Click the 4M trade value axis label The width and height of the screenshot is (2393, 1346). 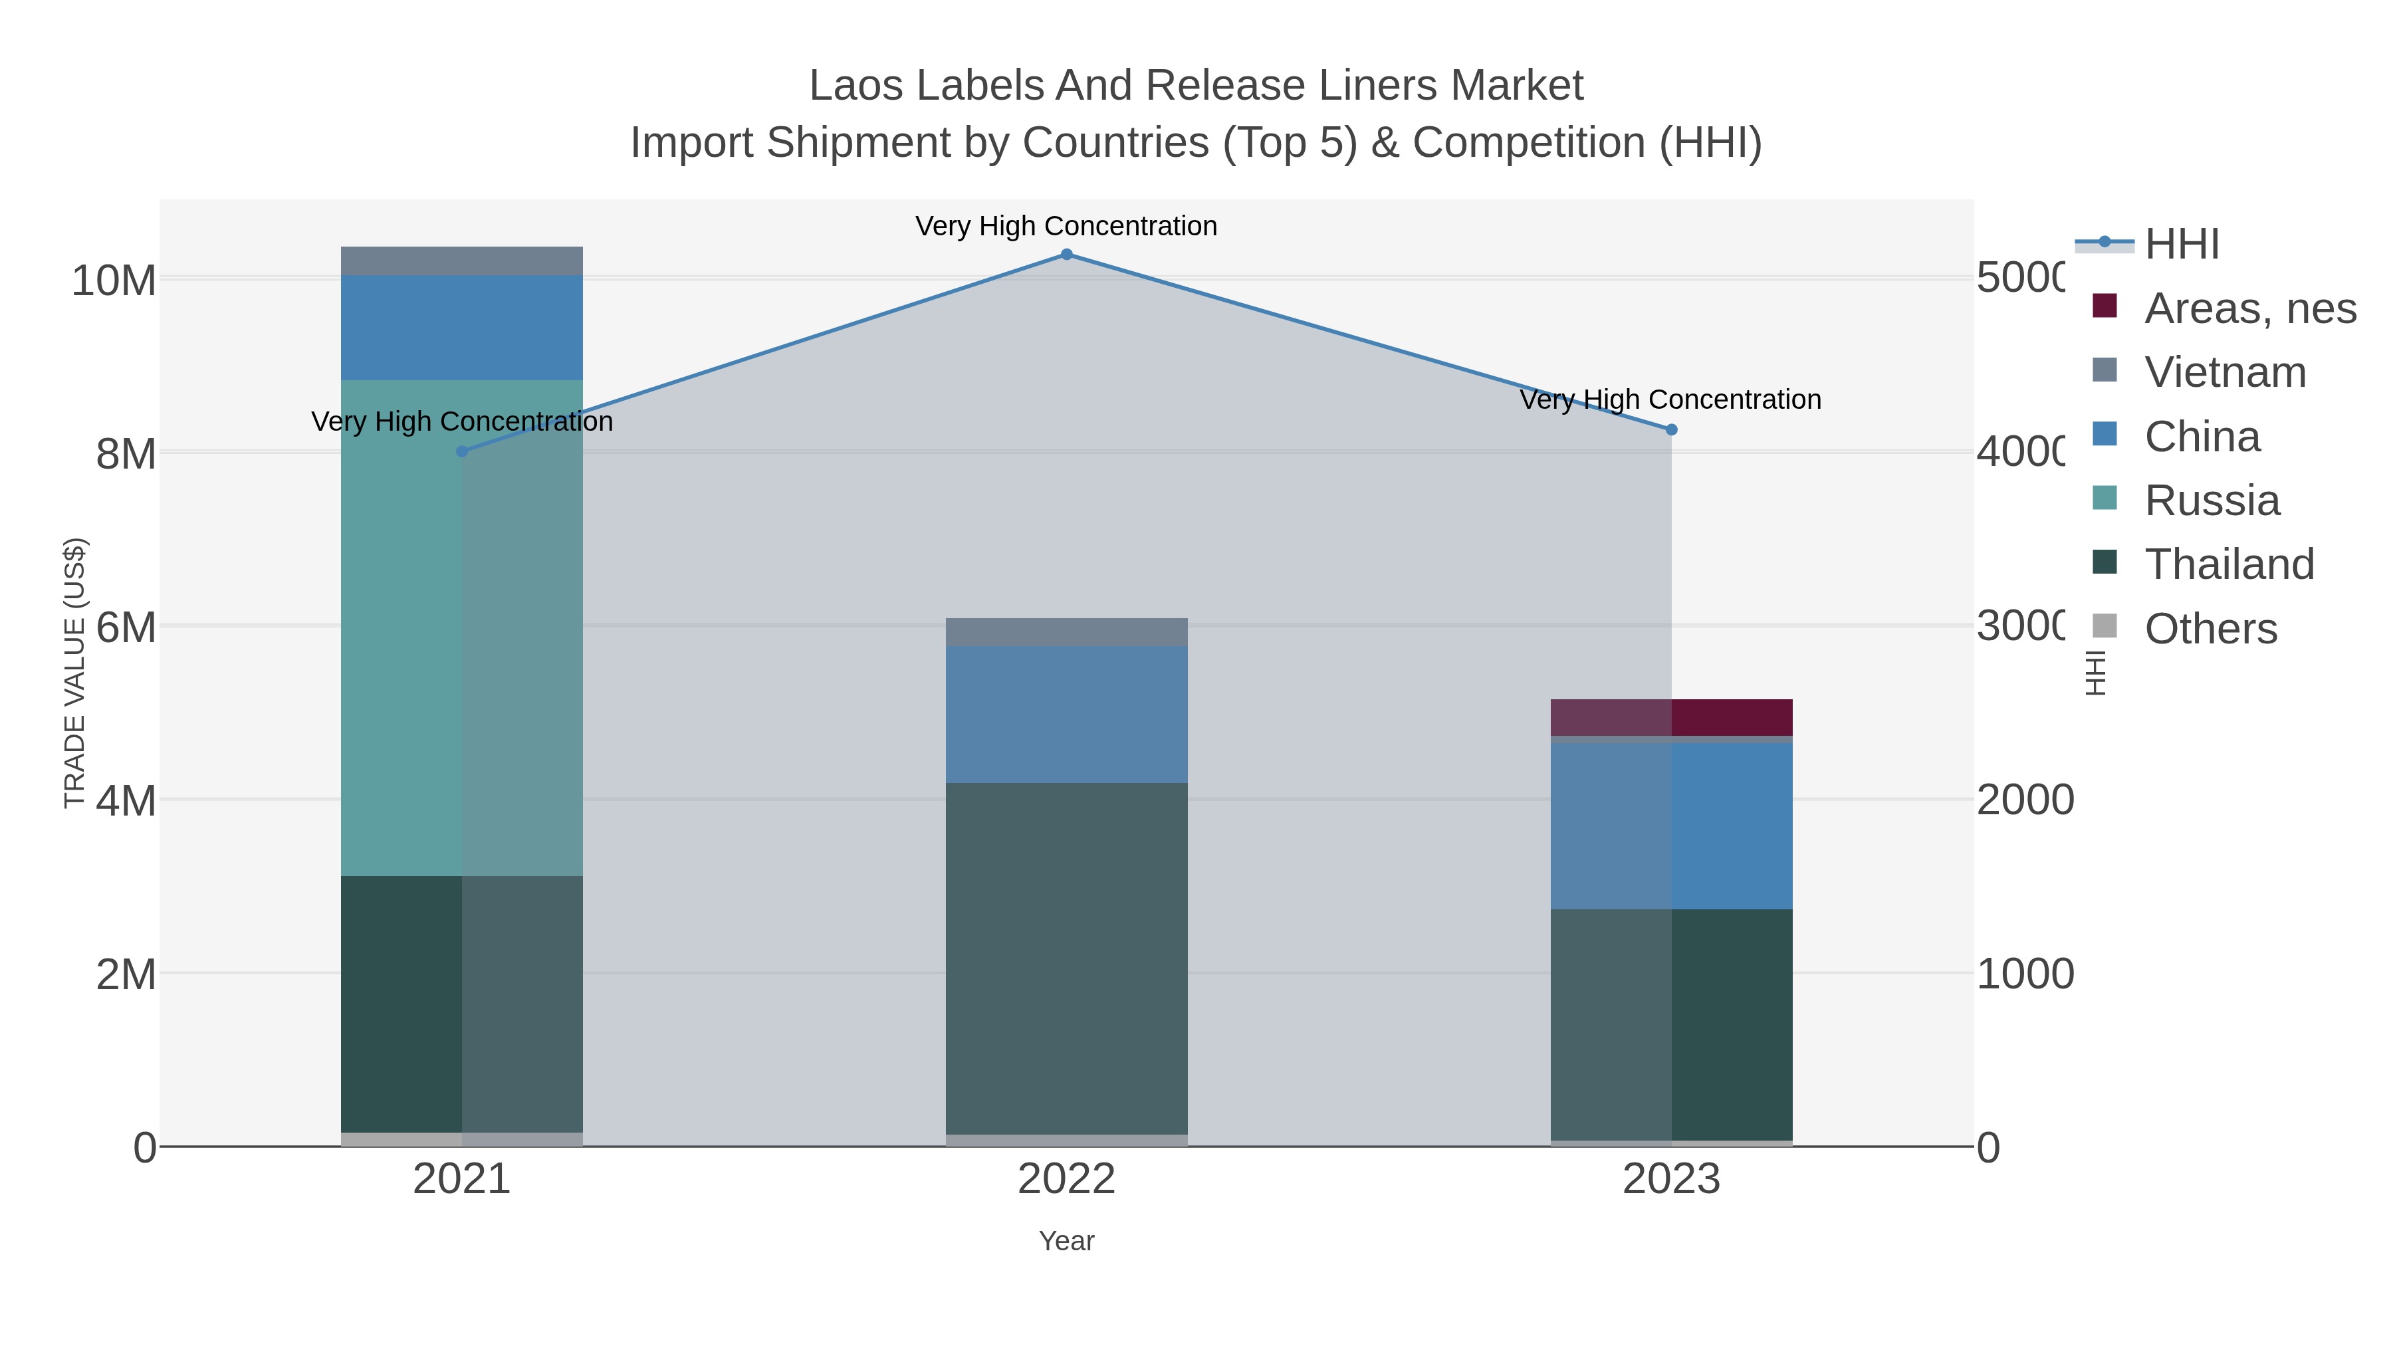(x=126, y=802)
